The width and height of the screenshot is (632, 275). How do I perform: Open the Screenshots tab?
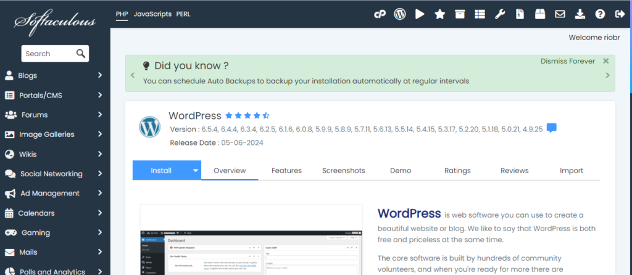point(343,170)
